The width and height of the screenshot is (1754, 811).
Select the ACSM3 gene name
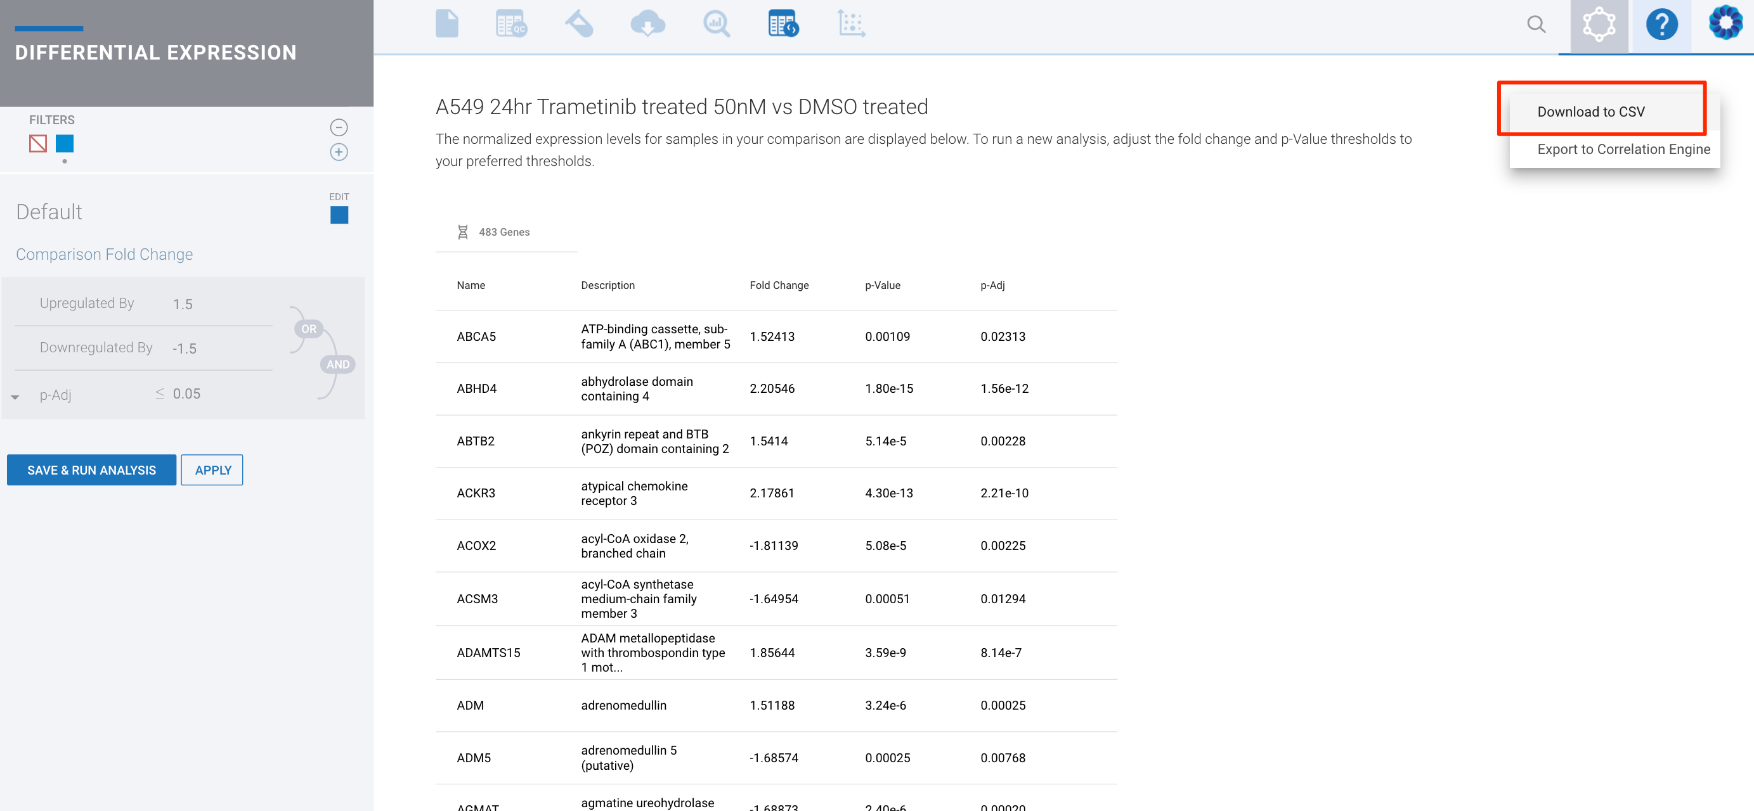(x=477, y=599)
